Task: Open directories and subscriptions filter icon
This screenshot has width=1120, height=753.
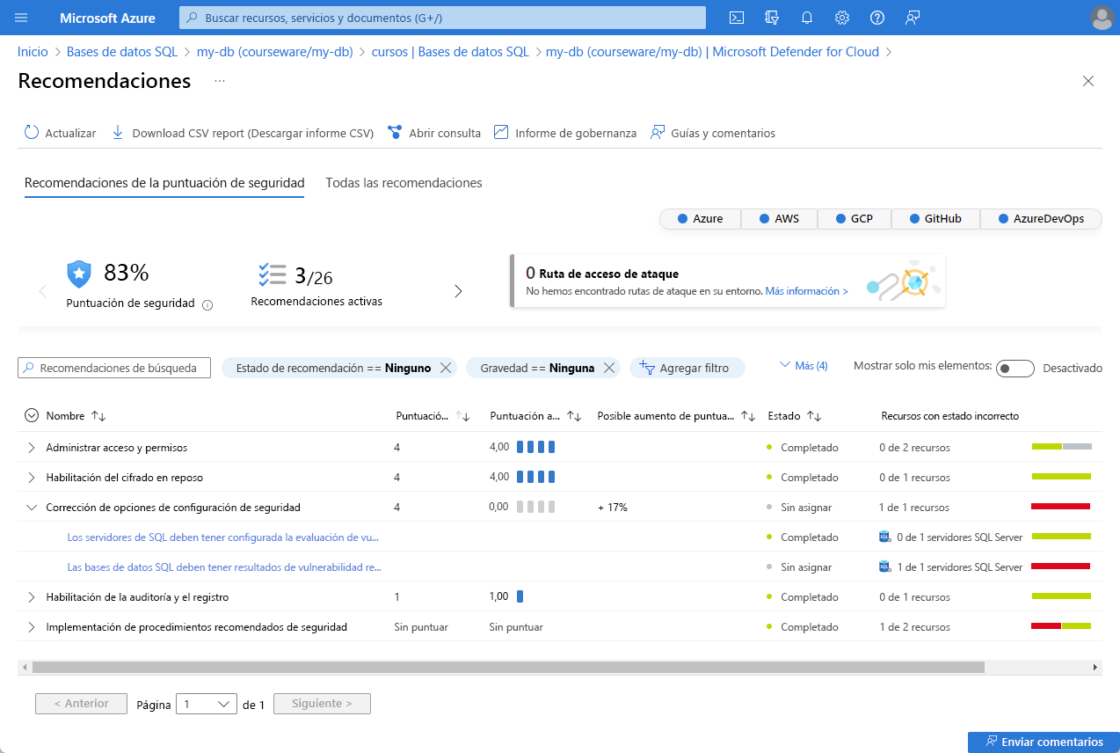Action: tap(773, 18)
